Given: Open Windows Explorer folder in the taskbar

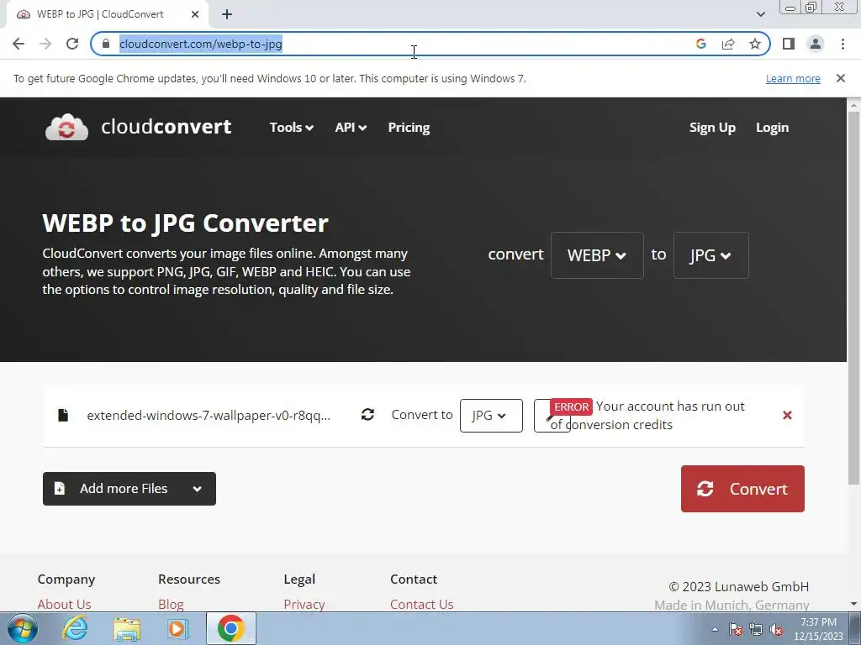Looking at the screenshot, I should 127,628.
